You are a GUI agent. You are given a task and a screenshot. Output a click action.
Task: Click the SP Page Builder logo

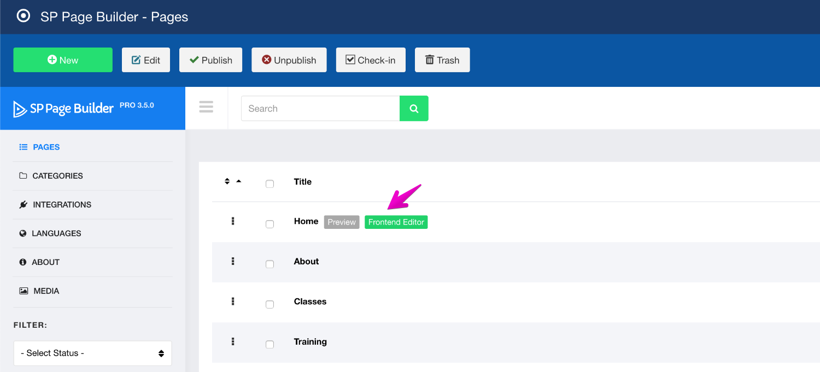point(63,109)
